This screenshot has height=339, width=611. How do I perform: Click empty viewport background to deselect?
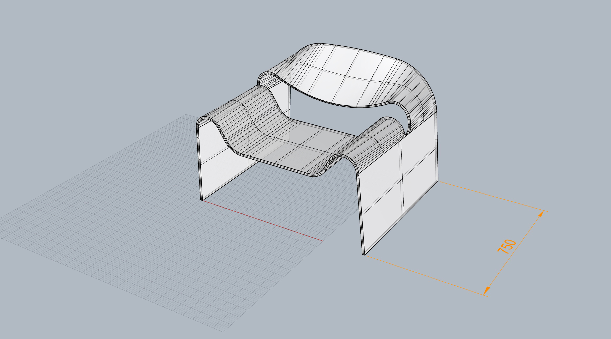pyautogui.click(x=78, y=52)
